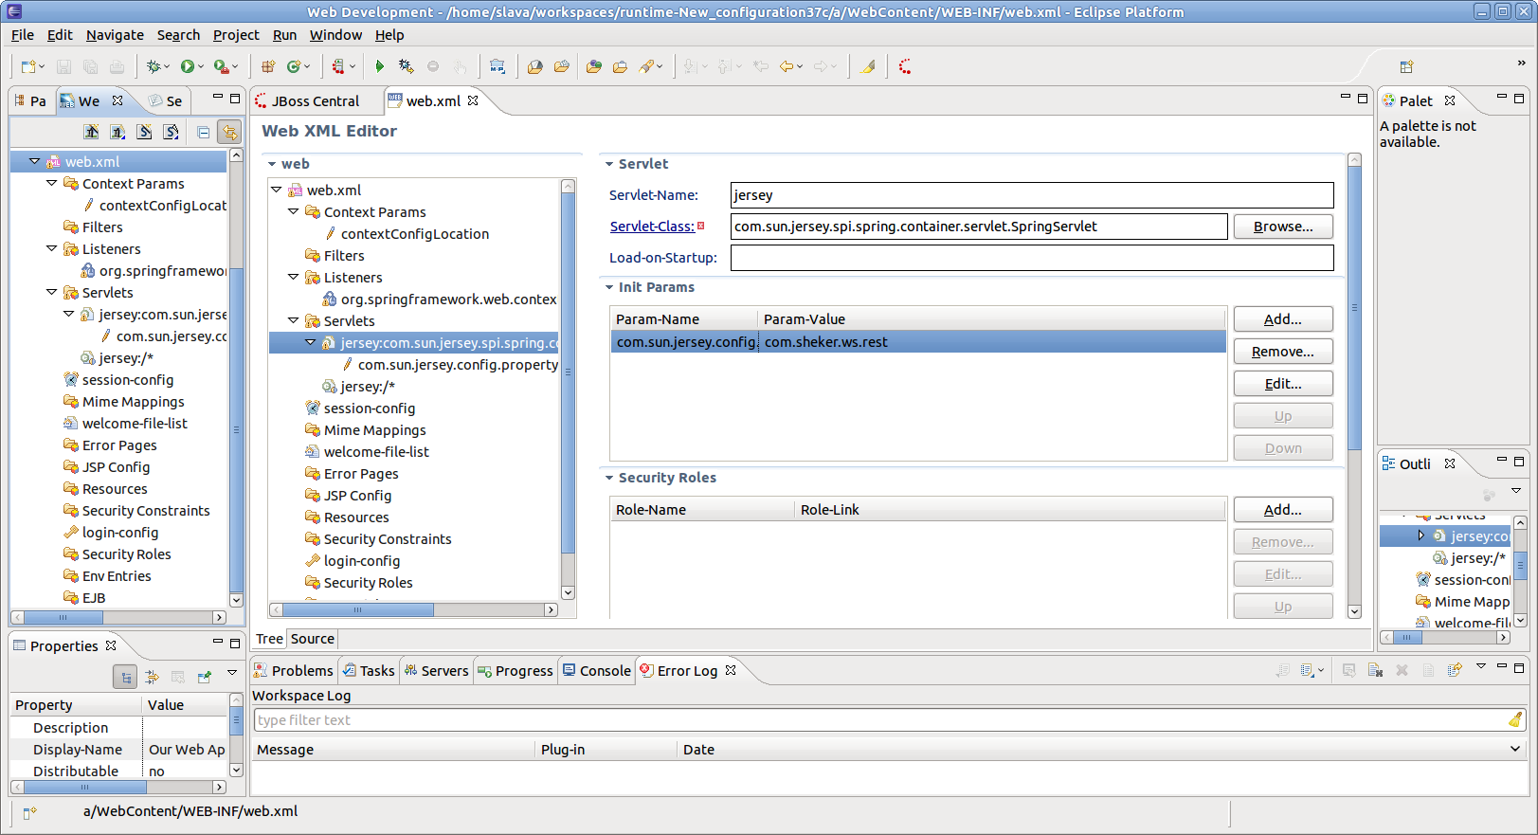Toggle Link with Editor in the navigator
The width and height of the screenshot is (1538, 835).
pyautogui.click(x=228, y=132)
